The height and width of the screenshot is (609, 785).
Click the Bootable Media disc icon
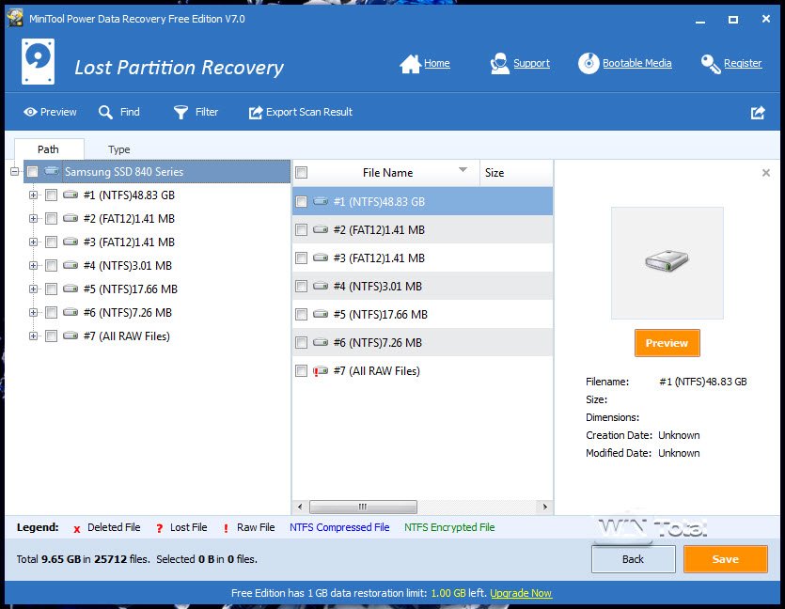(x=589, y=64)
